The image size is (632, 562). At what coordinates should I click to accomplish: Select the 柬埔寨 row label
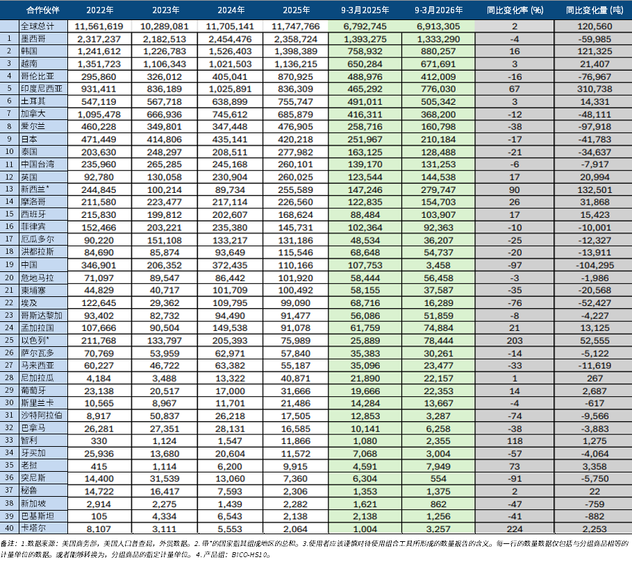pos(33,290)
